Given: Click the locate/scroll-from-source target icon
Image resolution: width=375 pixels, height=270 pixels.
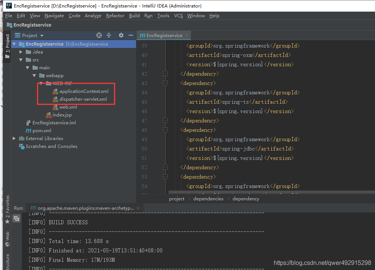Looking at the screenshot, I should click(x=99, y=36).
